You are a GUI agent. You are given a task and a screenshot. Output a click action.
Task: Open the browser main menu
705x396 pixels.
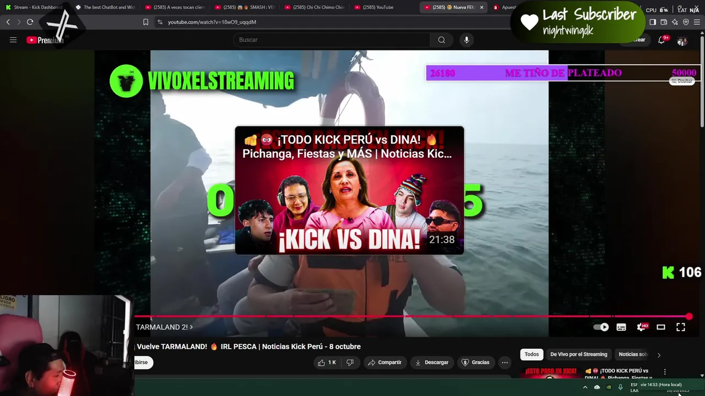point(697,22)
